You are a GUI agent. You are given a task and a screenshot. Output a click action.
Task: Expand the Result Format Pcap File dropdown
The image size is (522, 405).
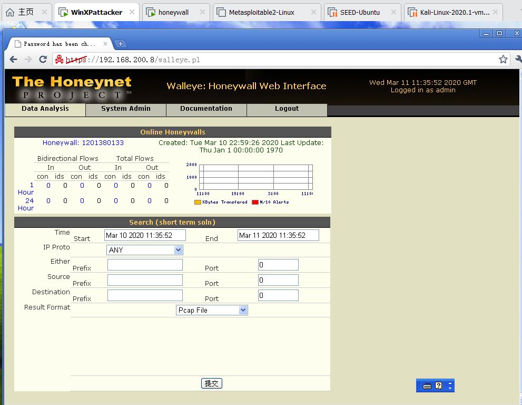pyautogui.click(x=212, y=310)
